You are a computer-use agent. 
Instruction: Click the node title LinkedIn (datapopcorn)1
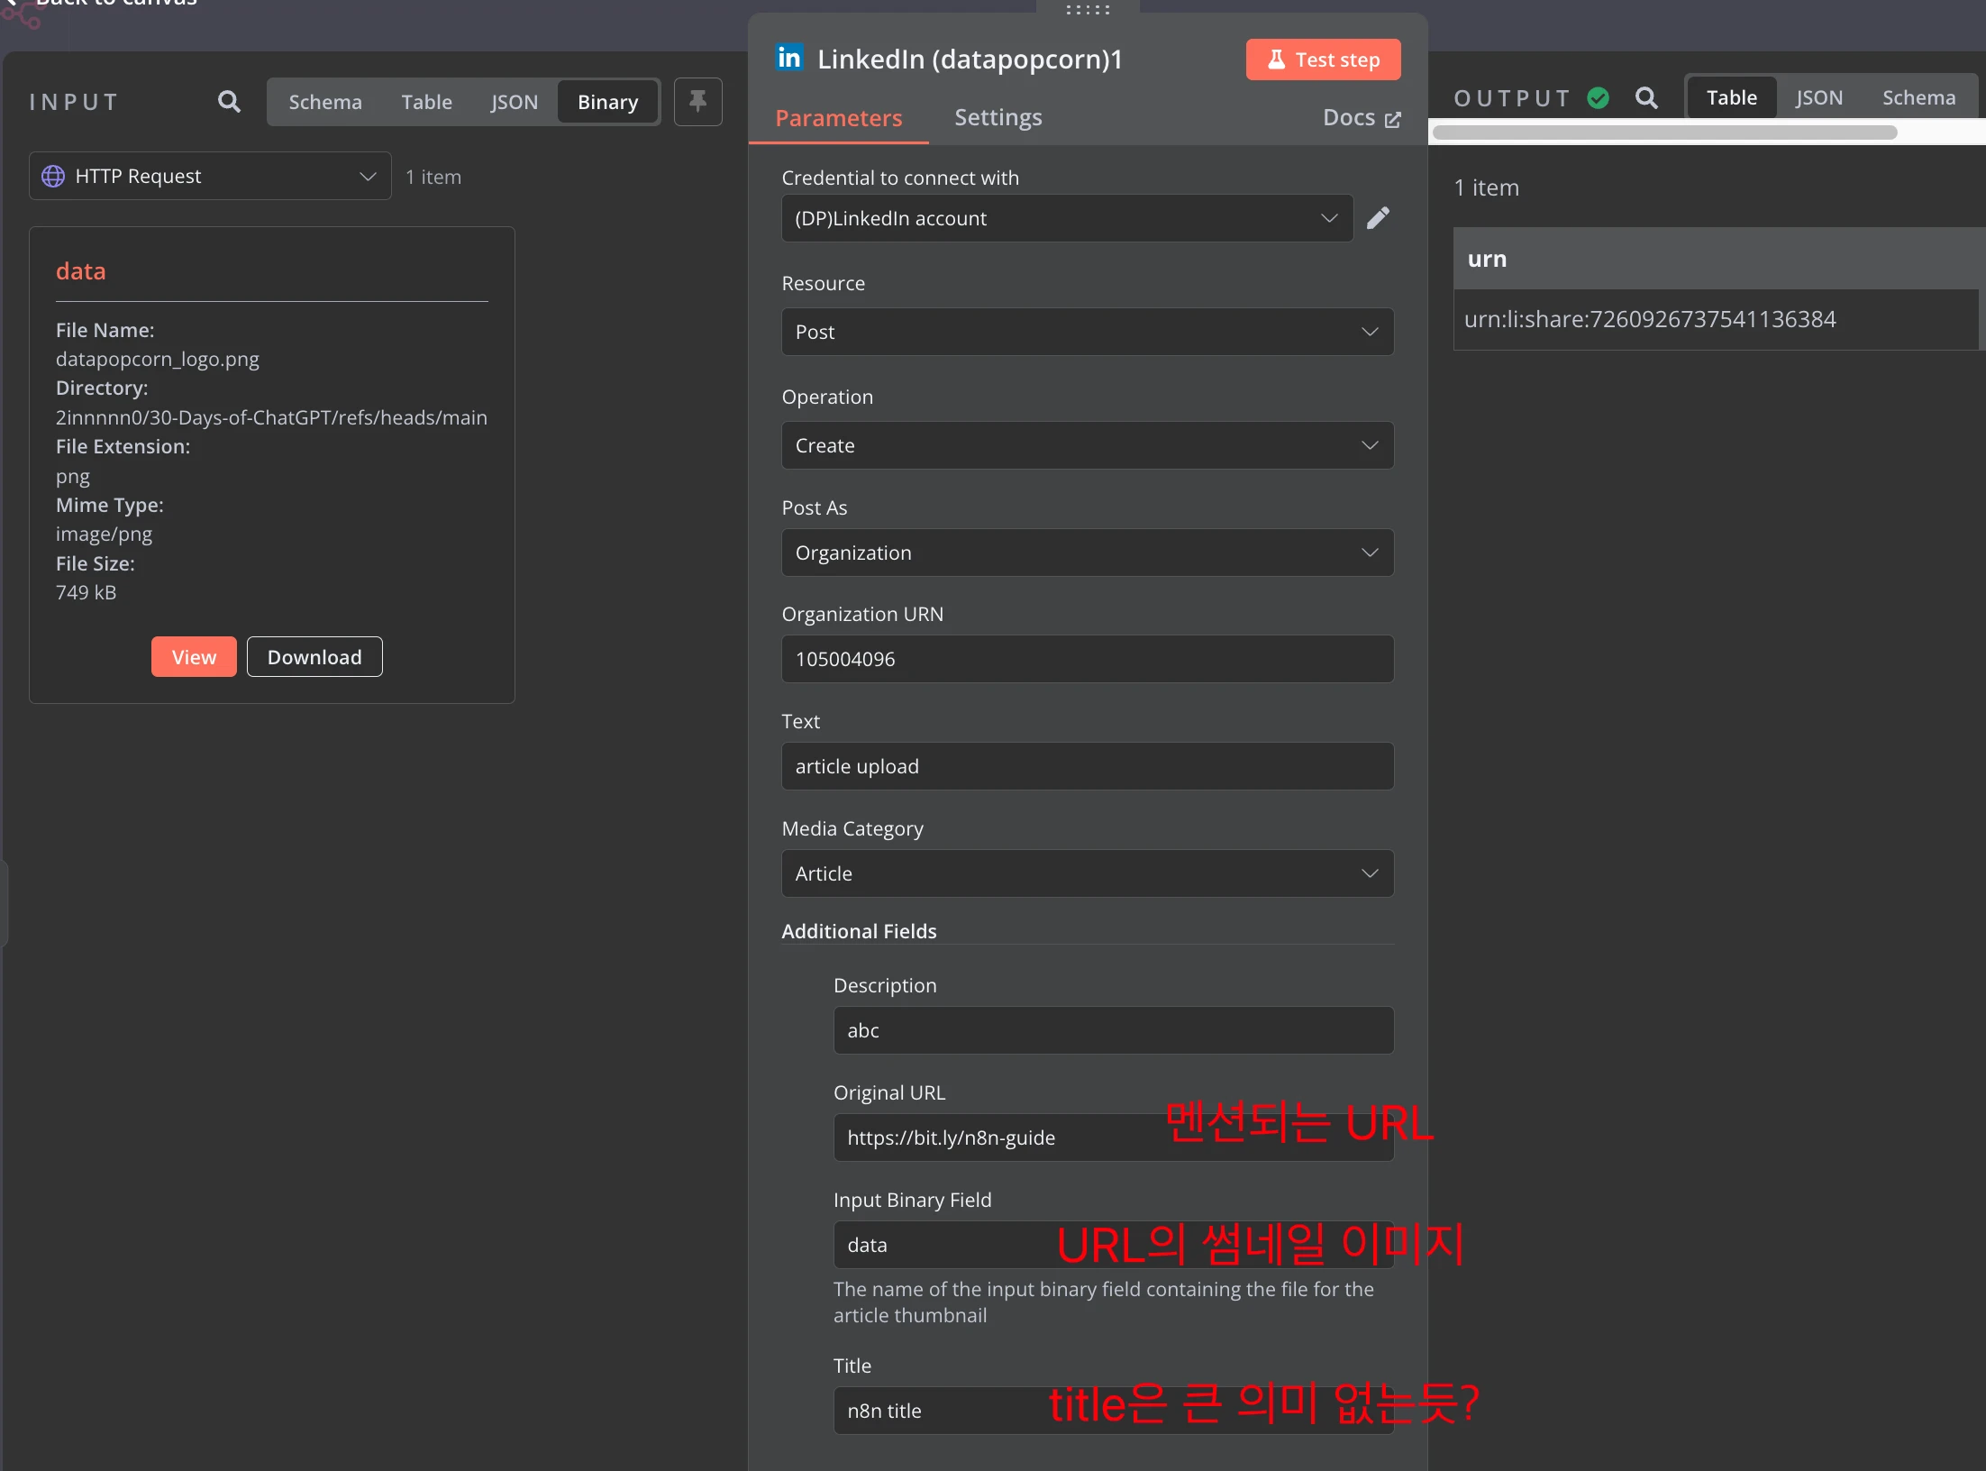970,59
